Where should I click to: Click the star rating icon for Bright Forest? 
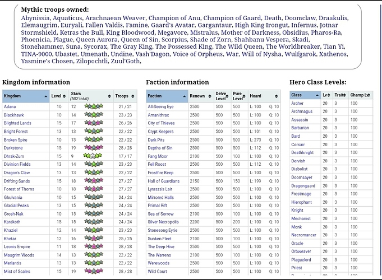(x=94, y=131)
